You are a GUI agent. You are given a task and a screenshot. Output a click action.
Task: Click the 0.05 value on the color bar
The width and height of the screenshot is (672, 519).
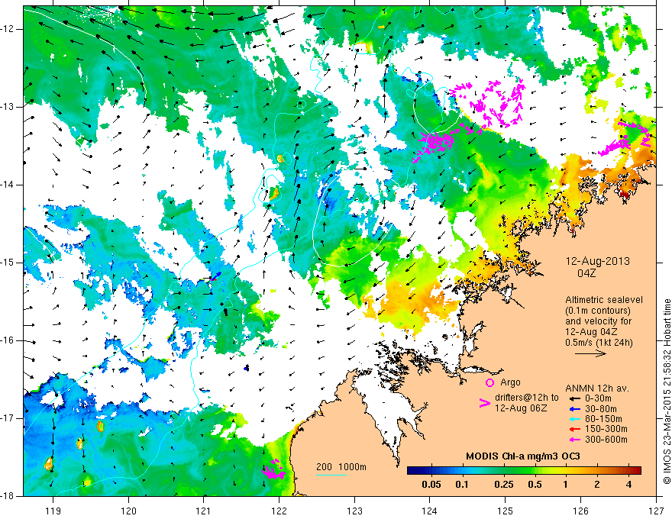click(x=431, y=485)
